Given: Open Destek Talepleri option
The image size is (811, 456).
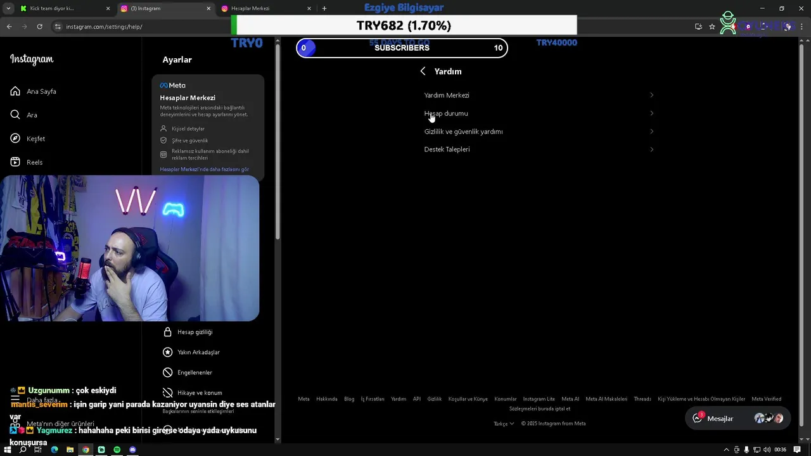Looking at the screenshot, I should [x=539, y=149].
